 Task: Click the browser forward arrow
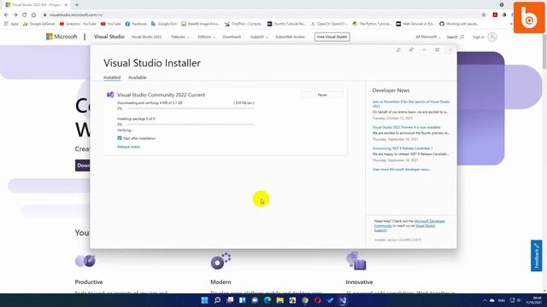15,15
